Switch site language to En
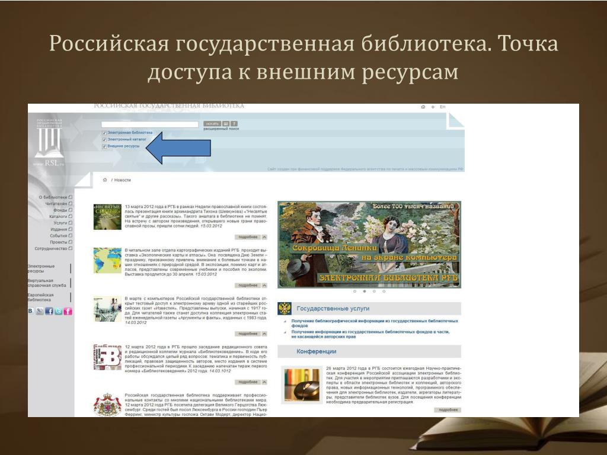Viewport: 607px width, 455px height. (442, 107)
